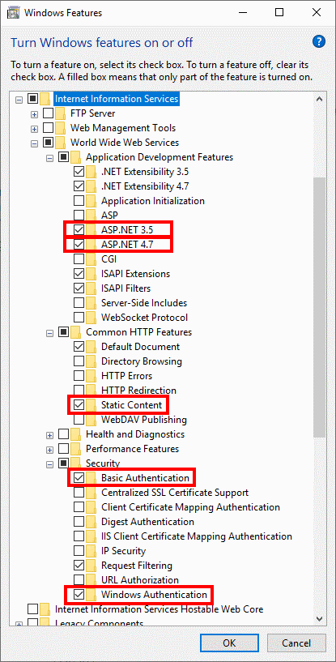Click the CGI folder icon
The height and width of the screenshot is (662, 336).
click(x=91, y=259)
